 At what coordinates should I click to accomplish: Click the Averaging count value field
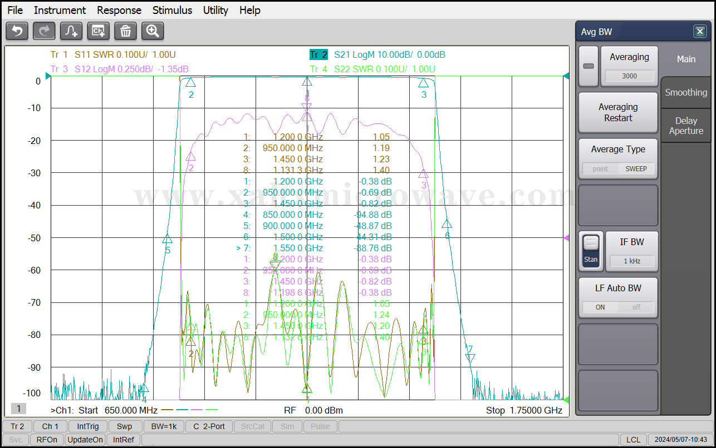click(x=629, y=76)
